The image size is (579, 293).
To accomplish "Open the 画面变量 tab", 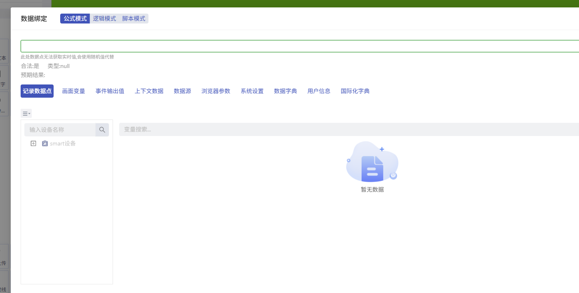I will [73, 91].
